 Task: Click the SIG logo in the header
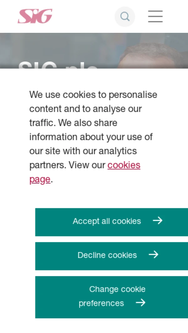point(35,16)
